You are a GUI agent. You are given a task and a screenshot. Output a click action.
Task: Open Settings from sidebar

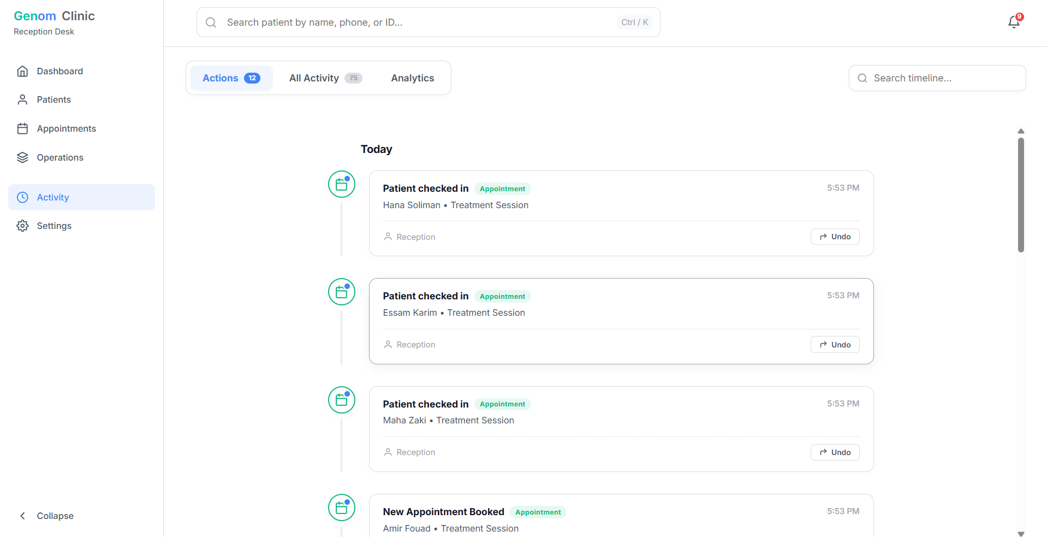click(x=81, y=226)
